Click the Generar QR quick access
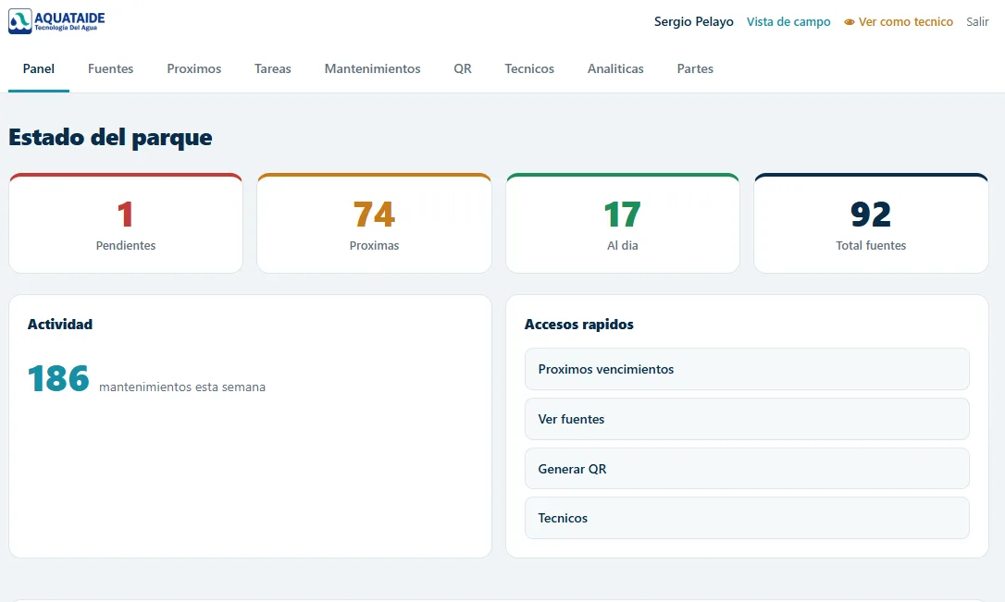Viewport: 1005px width, 602px height. [x=747, y=469]
